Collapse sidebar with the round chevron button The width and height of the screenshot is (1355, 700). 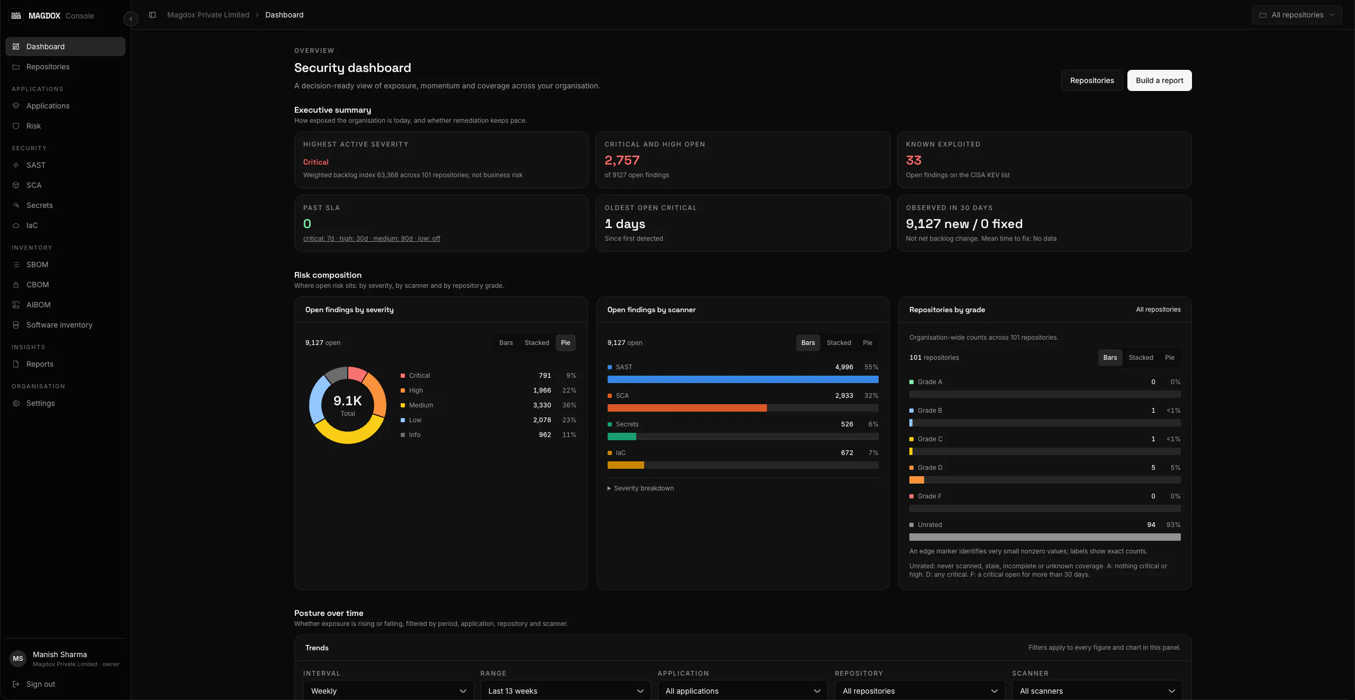point(131,19)
